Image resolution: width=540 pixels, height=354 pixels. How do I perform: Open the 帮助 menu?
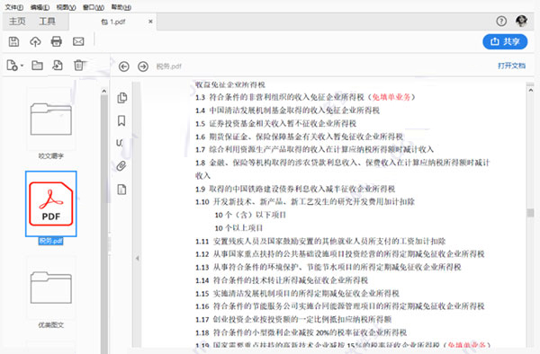point(121,7)
